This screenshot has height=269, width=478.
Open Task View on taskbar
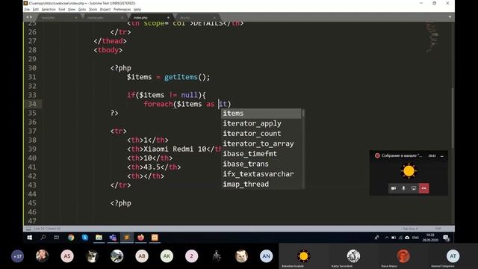pos(57,238)
